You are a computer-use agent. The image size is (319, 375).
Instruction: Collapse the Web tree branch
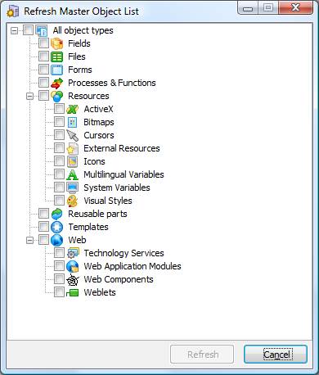coord(29,240)
